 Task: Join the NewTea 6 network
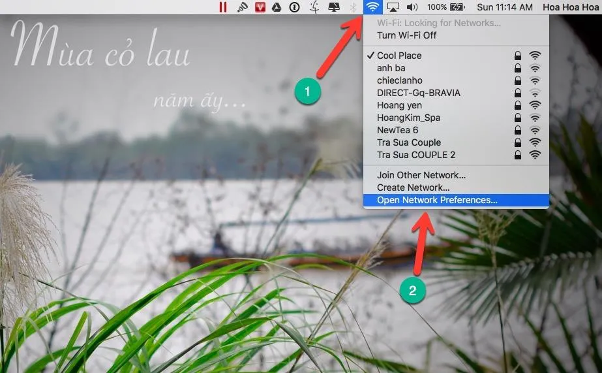click(x=456, y=130)
